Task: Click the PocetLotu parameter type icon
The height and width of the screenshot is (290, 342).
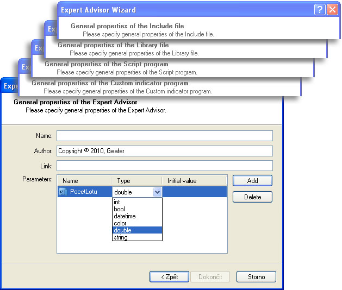Action: 62,192
